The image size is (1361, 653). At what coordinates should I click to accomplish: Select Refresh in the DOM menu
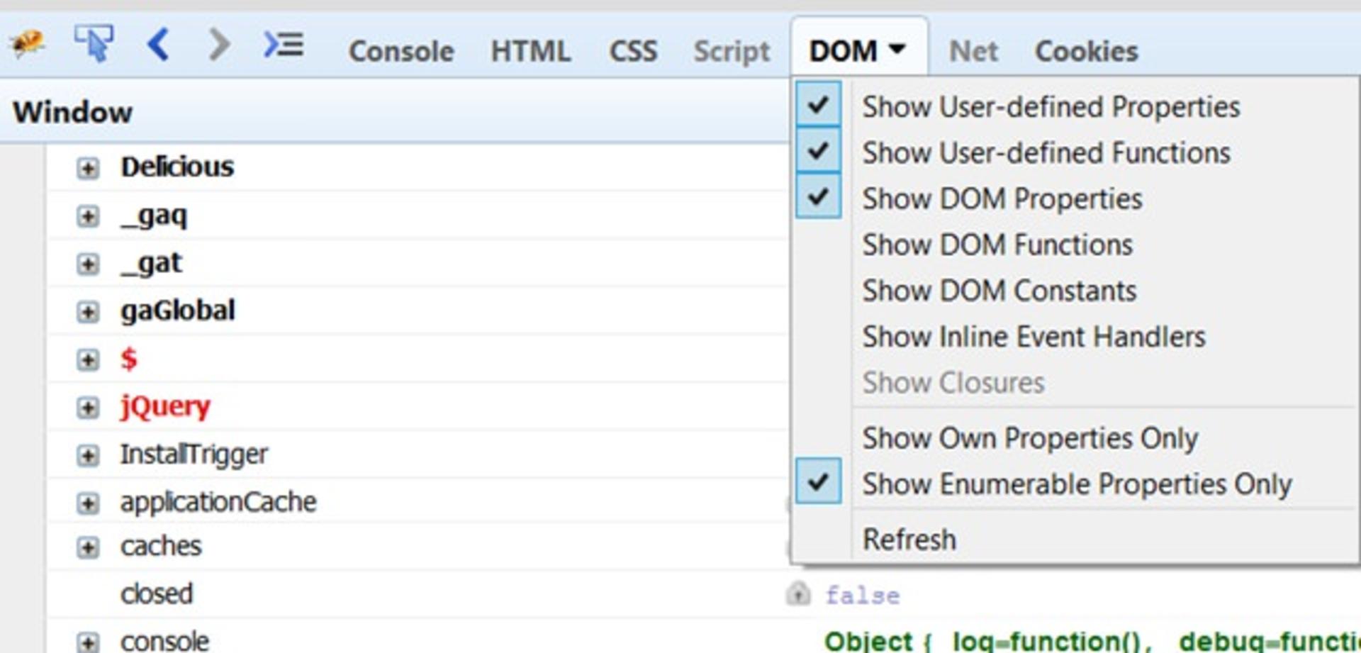[909, 540]
